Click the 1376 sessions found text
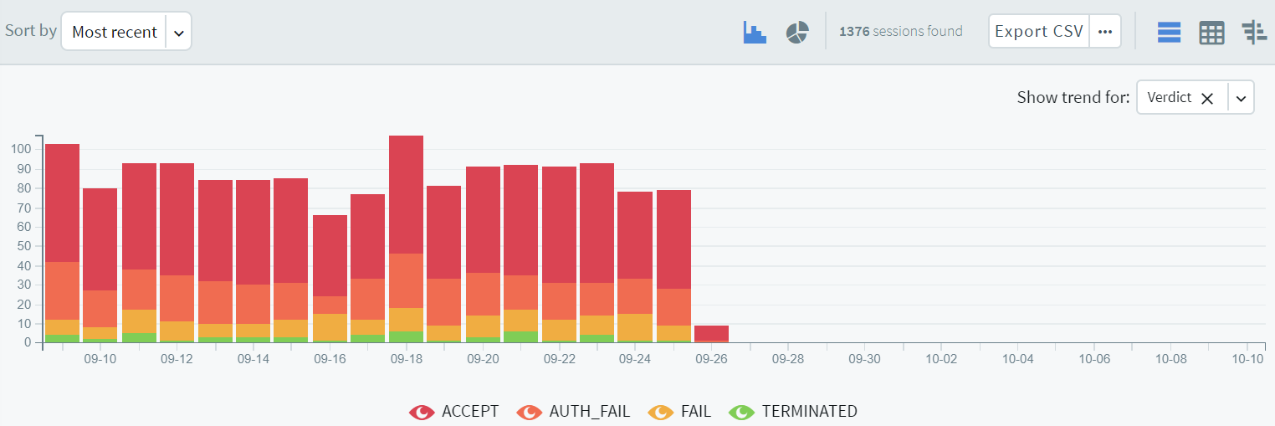The height and width of the screenshot is (426, 1275). 900,32
